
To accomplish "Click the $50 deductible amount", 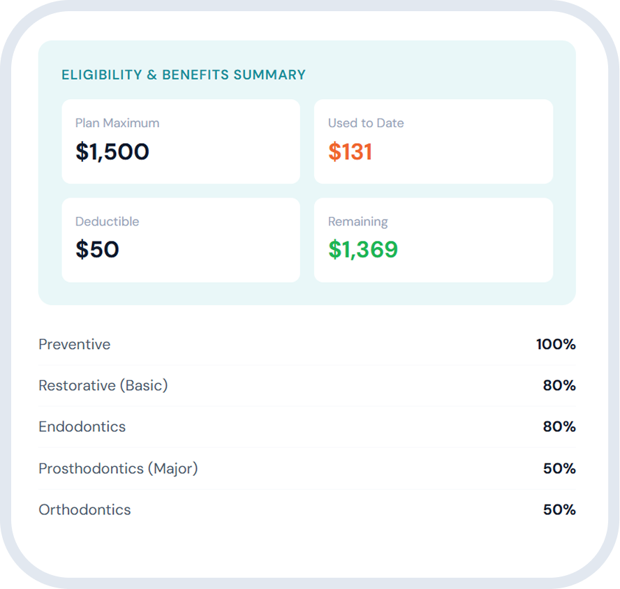I will coord(97,250).
